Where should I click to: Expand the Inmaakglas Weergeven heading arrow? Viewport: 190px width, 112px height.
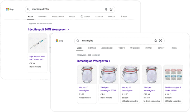point(110,61)
